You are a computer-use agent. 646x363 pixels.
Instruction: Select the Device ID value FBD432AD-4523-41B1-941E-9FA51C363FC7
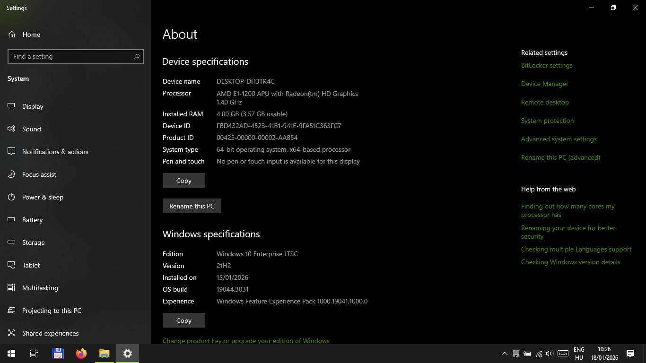pyautogui.click(x=279, y=126)
